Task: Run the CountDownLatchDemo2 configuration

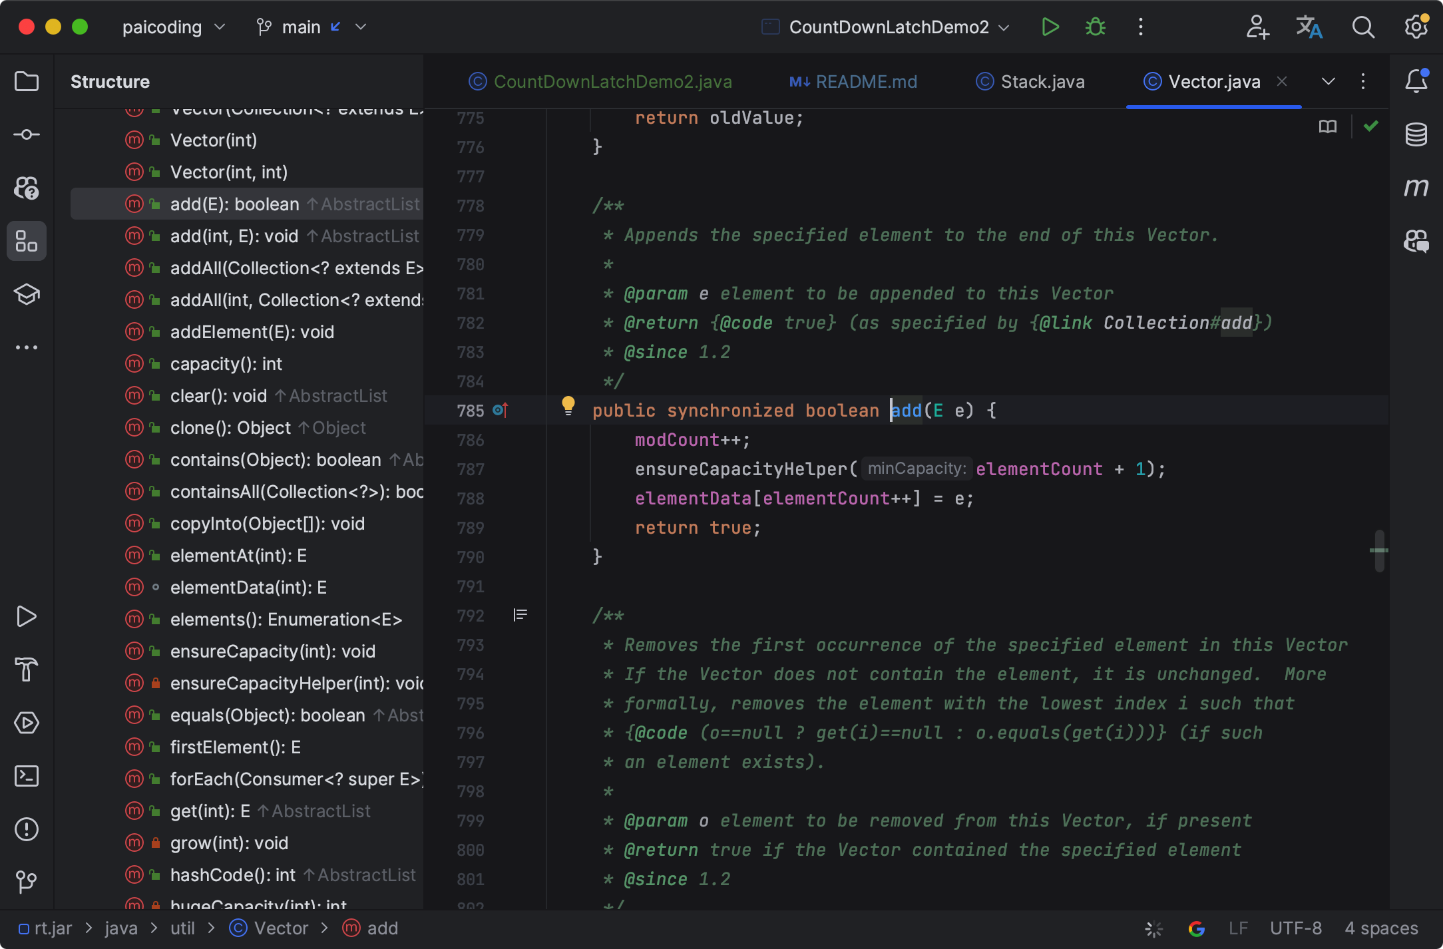Action: (1050, 27)
